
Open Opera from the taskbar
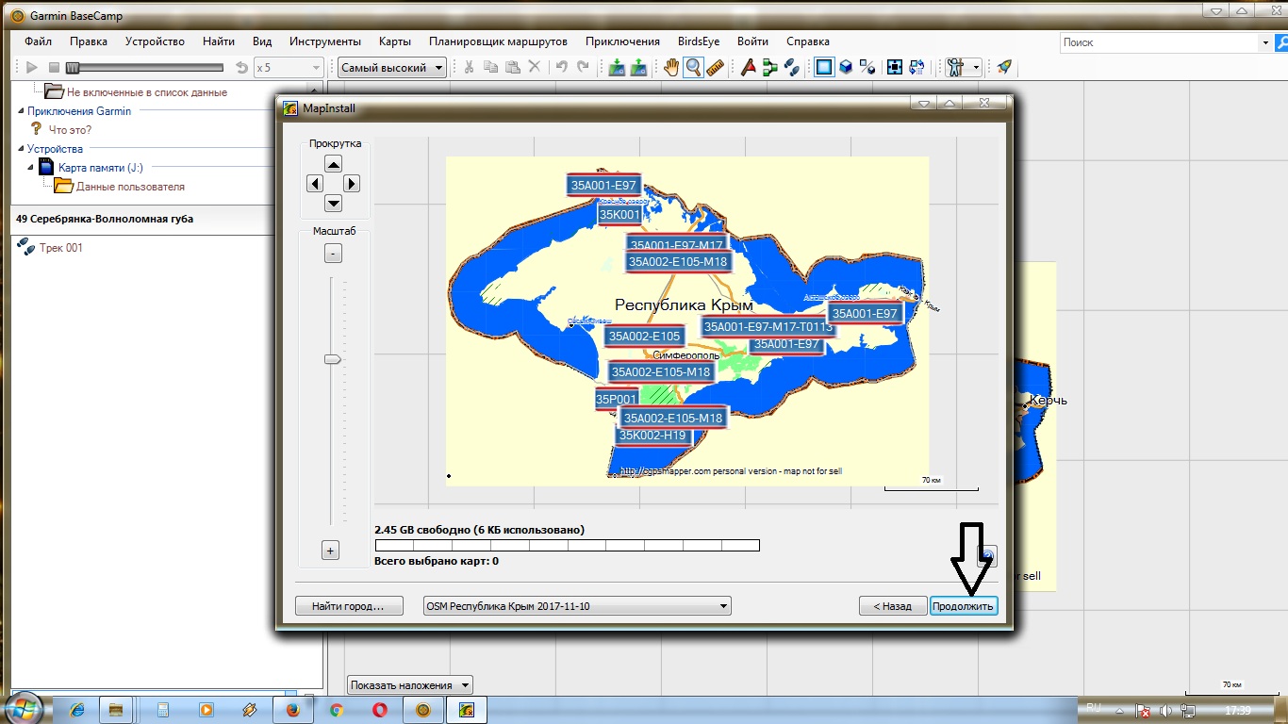pyautogui.click(x=379, y=710)
